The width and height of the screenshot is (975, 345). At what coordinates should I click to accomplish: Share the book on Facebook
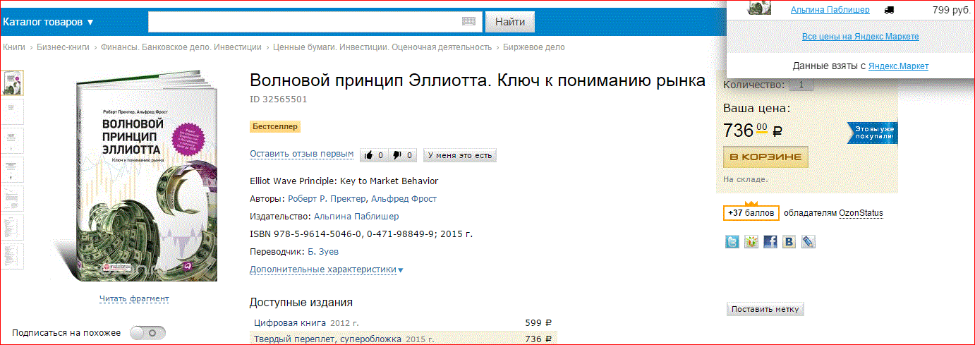point(770,242)
